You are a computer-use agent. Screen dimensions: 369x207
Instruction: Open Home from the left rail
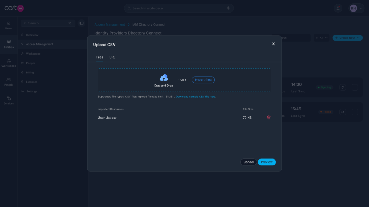9,25
